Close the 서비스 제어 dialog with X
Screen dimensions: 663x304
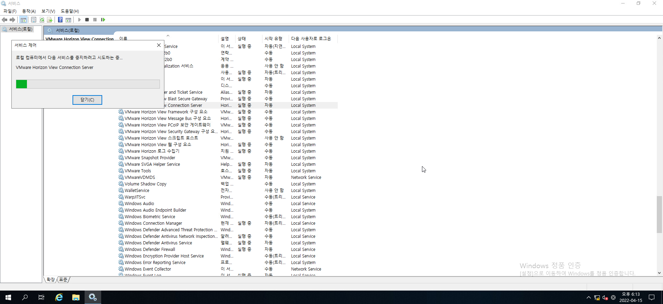pos(159,45)
